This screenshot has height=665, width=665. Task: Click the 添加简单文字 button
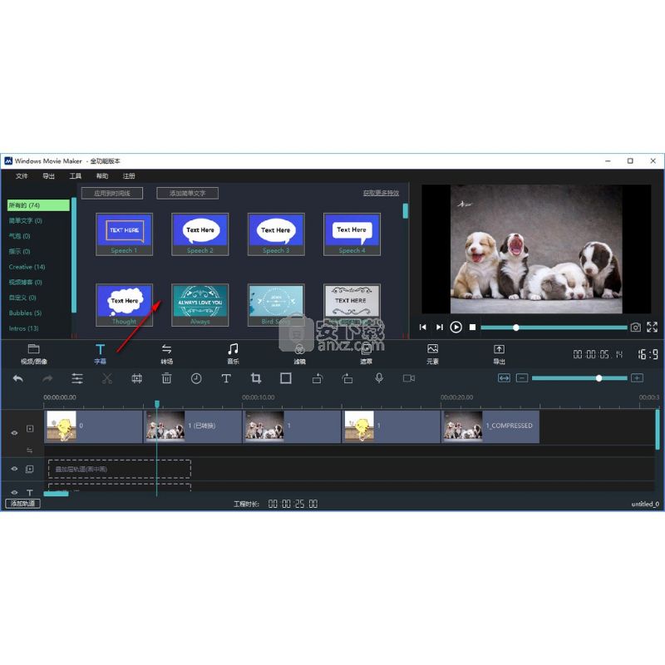point(188,193)
